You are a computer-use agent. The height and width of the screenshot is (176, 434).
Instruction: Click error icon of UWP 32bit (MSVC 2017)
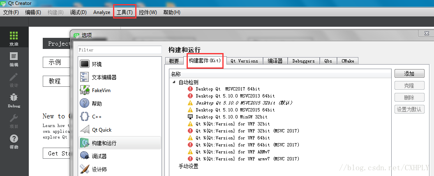click(190, 131)
